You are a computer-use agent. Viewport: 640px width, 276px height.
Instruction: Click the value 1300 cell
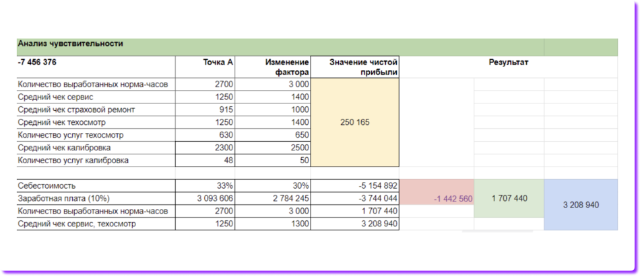click(273, 224)
